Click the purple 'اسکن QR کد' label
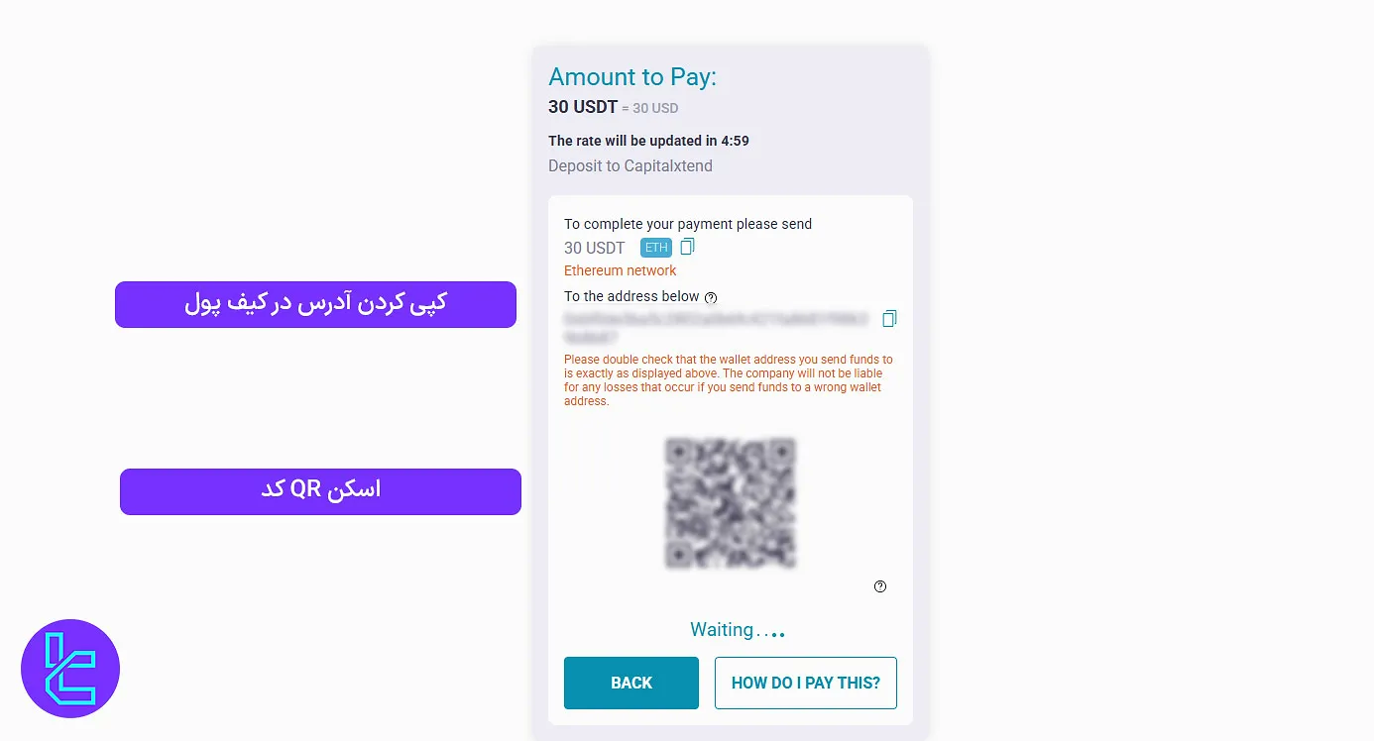Image resolution: width=1374 pixels, height=741 pixels. point(320,491)
